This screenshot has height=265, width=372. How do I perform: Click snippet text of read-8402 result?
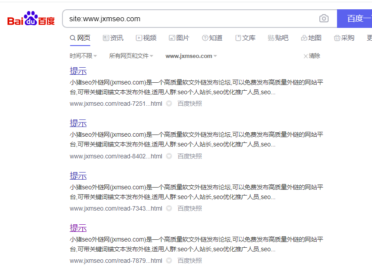[197, 139]
